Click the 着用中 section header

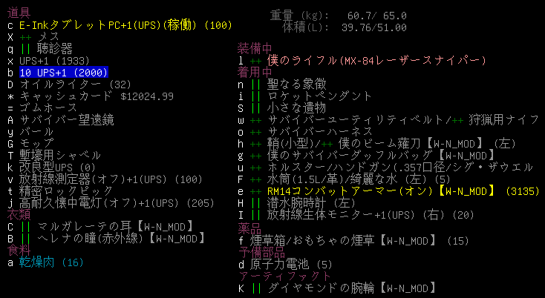[254, 72]
